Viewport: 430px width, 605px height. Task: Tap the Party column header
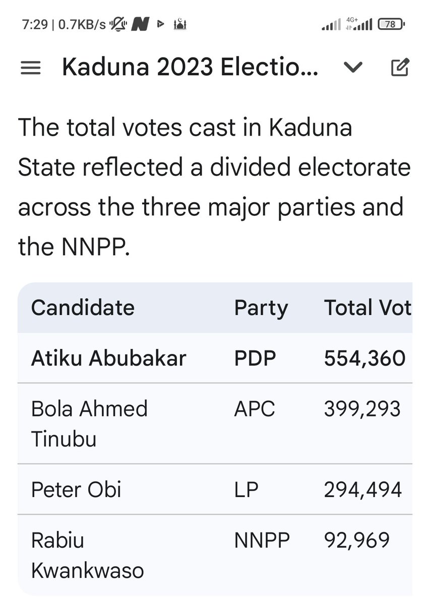[261, 308]
